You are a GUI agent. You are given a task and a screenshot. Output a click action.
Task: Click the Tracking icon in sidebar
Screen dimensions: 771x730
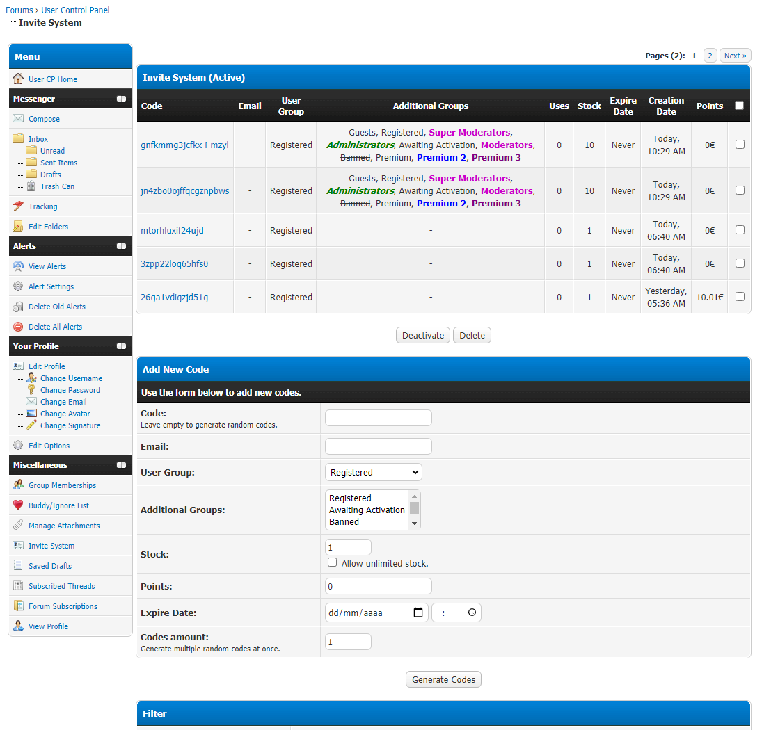[18, 206]
